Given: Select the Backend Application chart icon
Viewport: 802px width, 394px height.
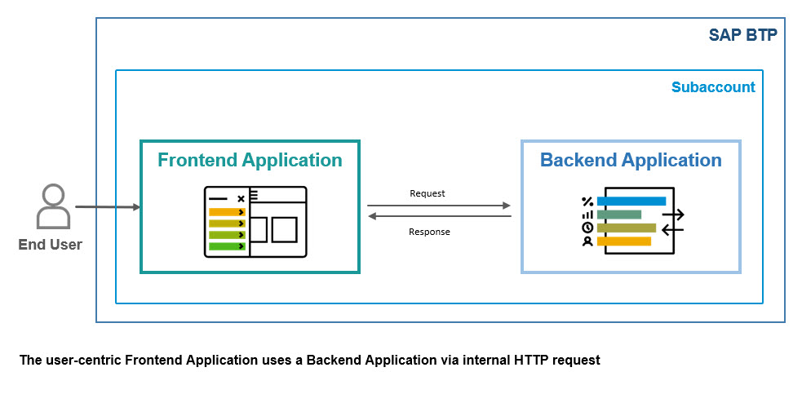Looking at the screenshot, I should [x=632, y=221].
